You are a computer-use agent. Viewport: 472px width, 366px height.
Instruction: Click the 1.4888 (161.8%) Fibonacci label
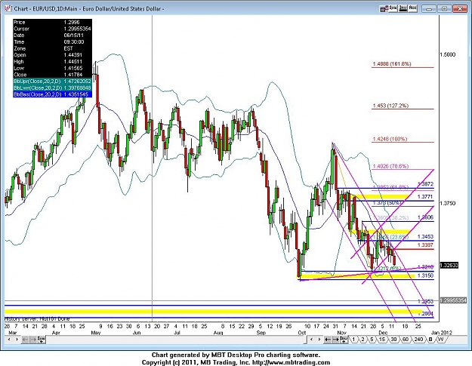point(392,63)
